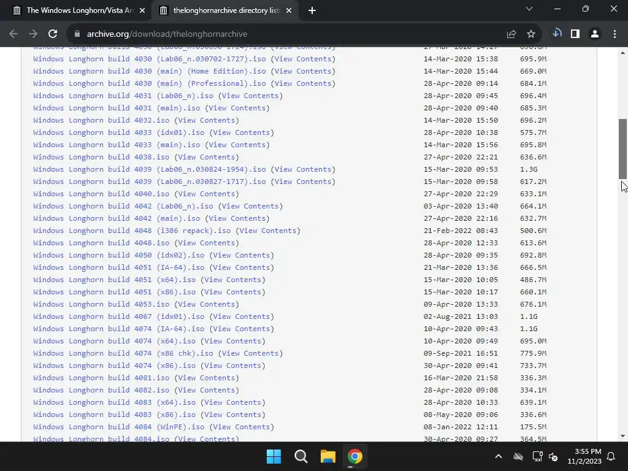Download build 4083 (x64).iso
The width and height of the screenshot is (628, 471).
(114, 402)
